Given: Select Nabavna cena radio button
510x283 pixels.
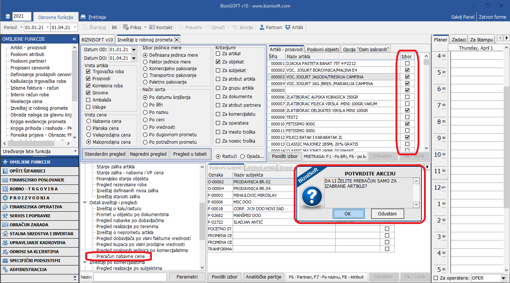Looking at the screenshot, I should click(x=89, y=121).
